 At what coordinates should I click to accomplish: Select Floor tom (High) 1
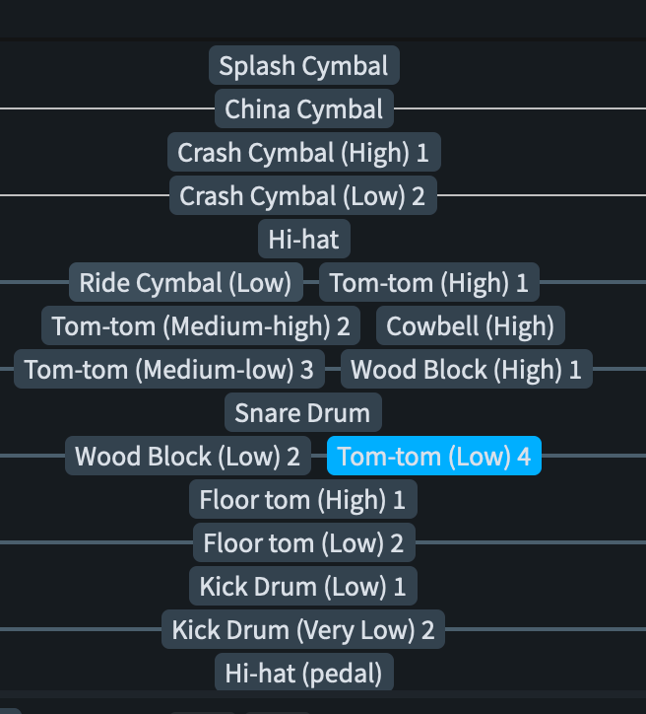(302, 500)
